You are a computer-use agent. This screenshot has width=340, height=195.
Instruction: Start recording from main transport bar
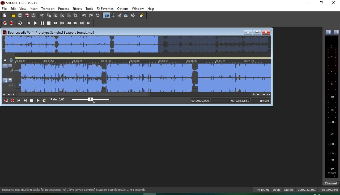(11, 23)
